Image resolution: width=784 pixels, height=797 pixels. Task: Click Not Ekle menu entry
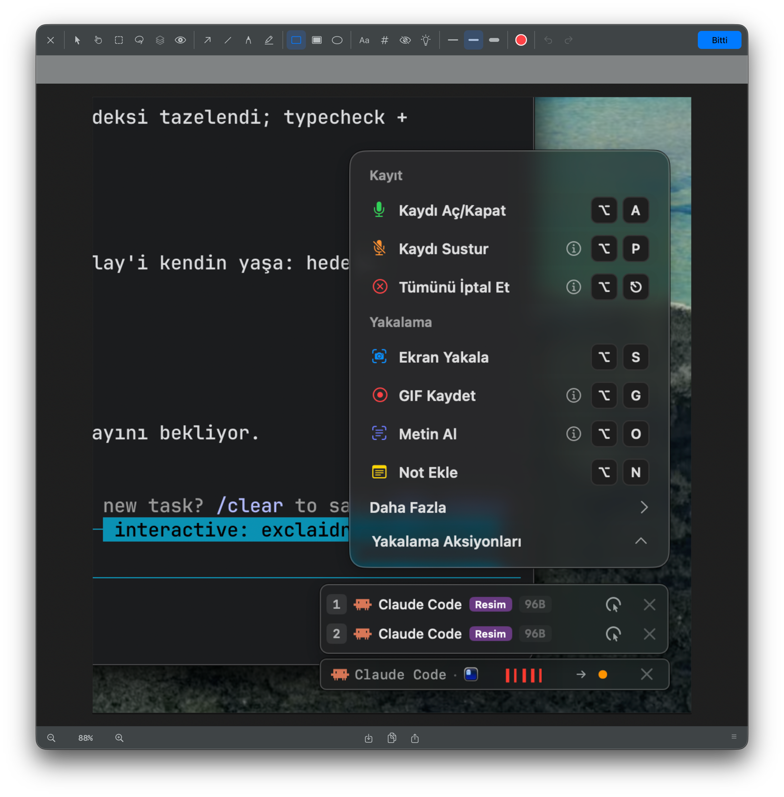click(x=509, y=472)
